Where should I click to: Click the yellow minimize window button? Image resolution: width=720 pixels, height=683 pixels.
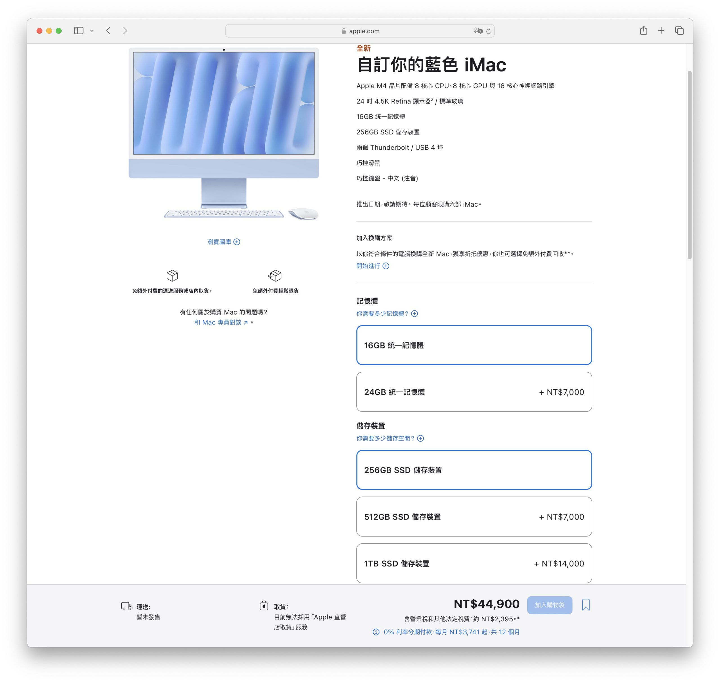coord(49,31)
